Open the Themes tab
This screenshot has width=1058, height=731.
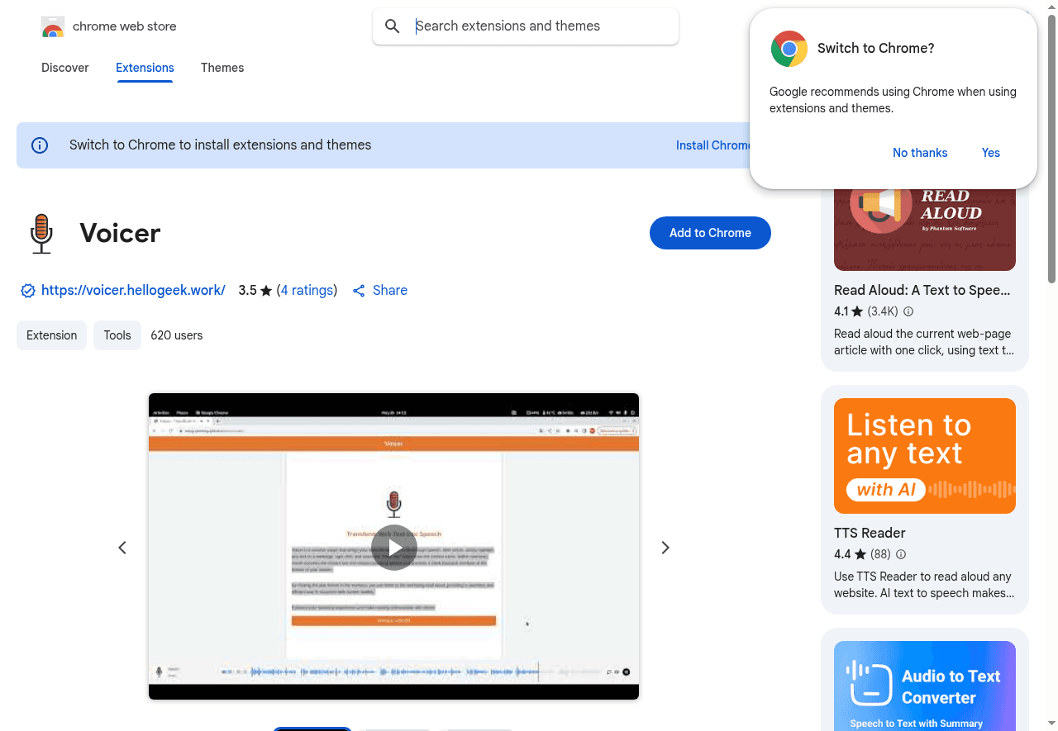(x=222, y=68)
